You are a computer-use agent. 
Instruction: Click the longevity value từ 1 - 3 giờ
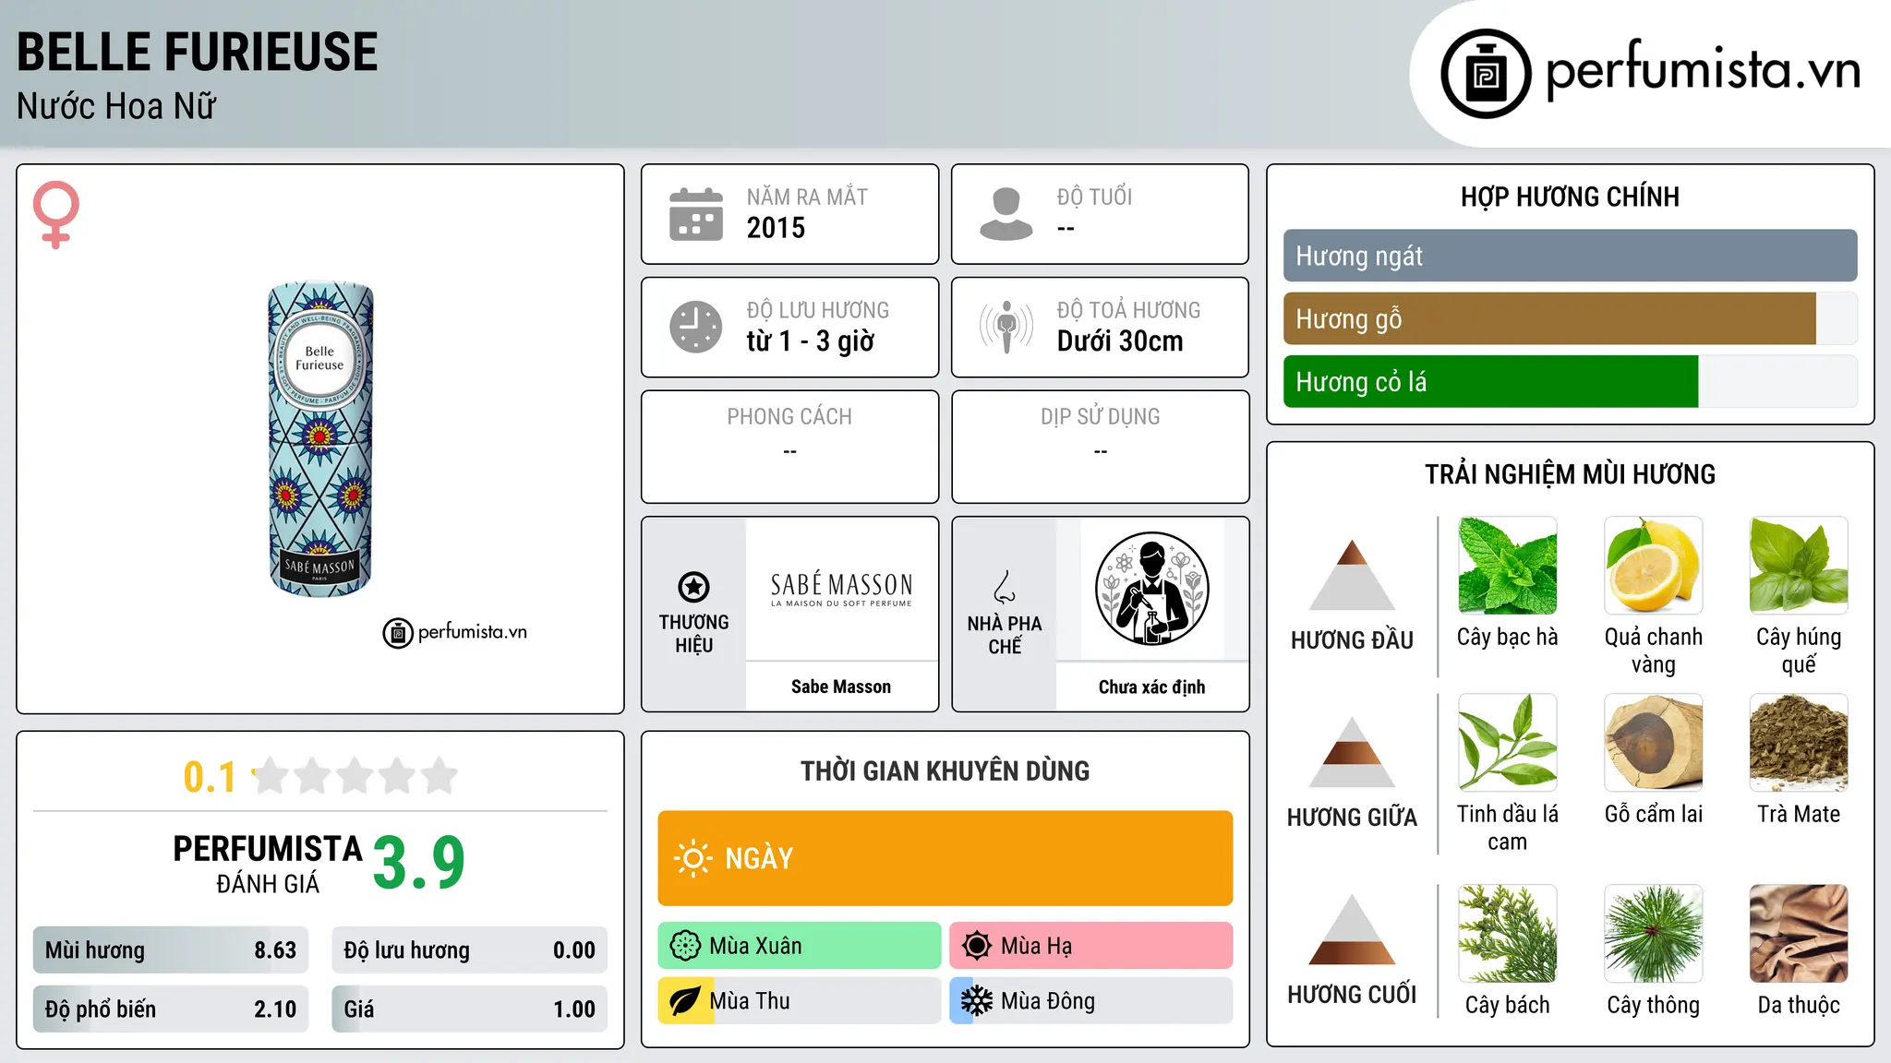pyautogui.click(x=810, y=341)
